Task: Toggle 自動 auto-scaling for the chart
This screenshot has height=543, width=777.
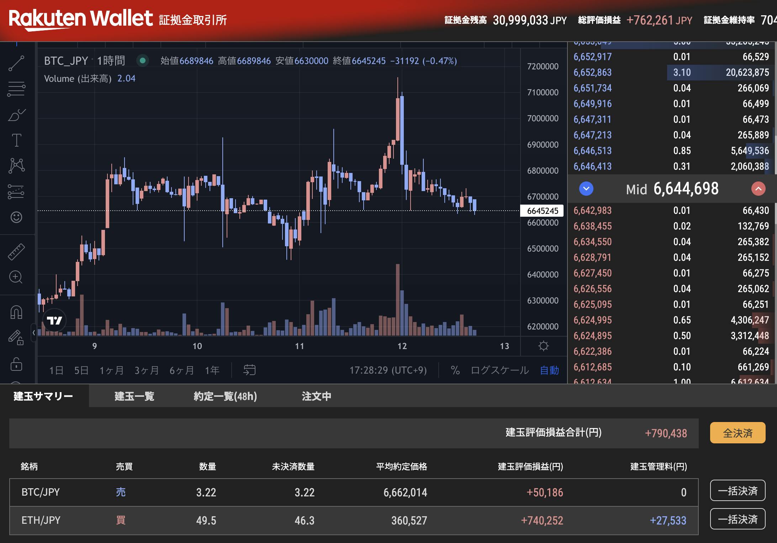Action: (x=549, y=370)
